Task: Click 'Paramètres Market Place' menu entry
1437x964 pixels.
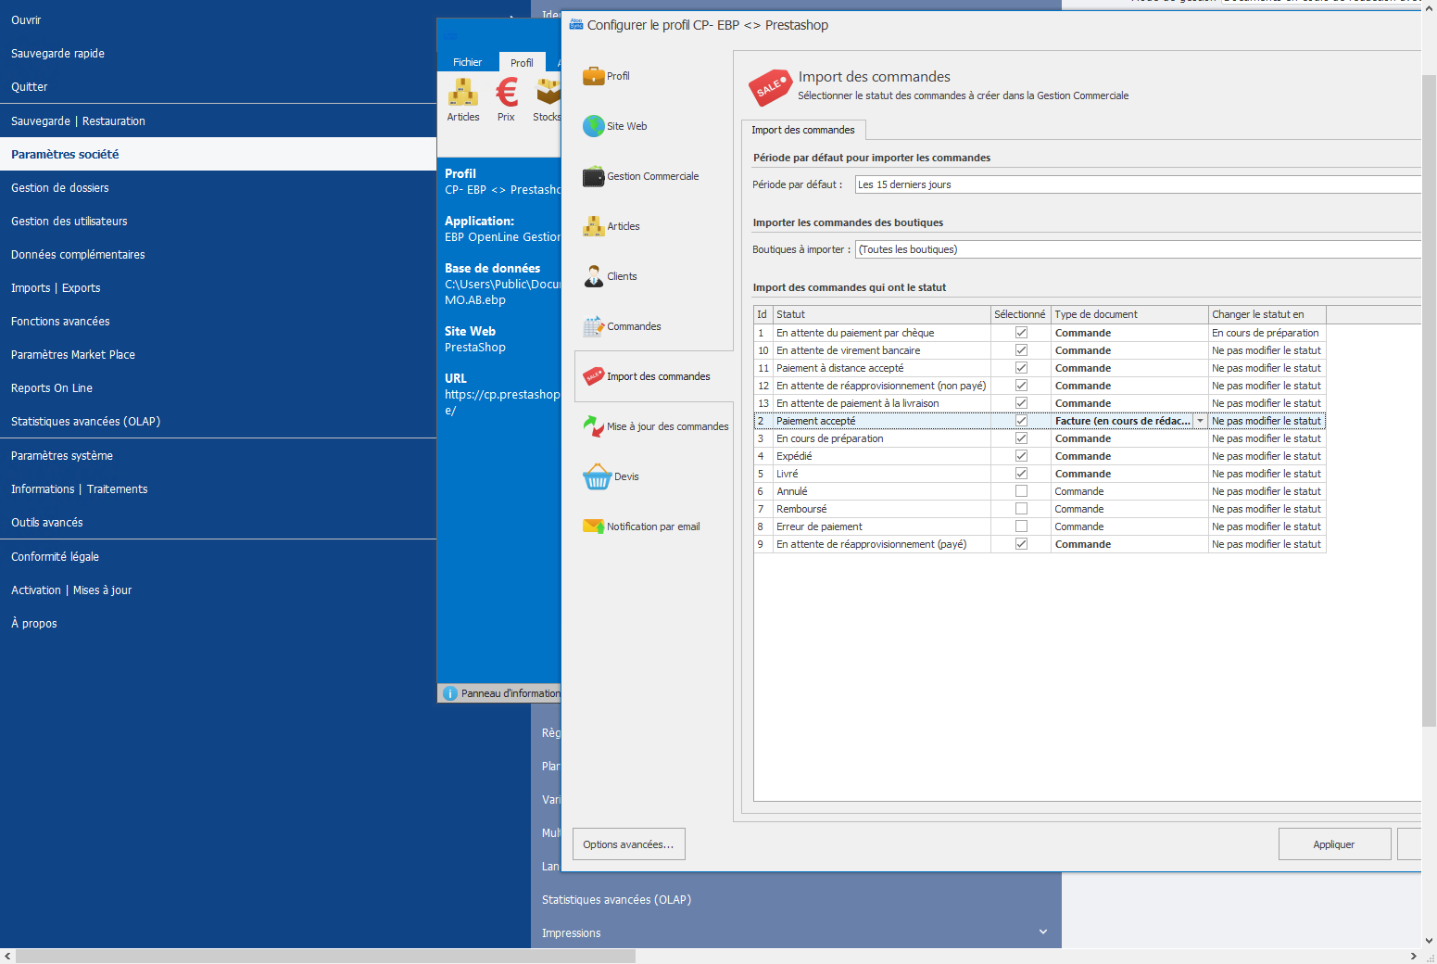Action: [x=219, y=354]
